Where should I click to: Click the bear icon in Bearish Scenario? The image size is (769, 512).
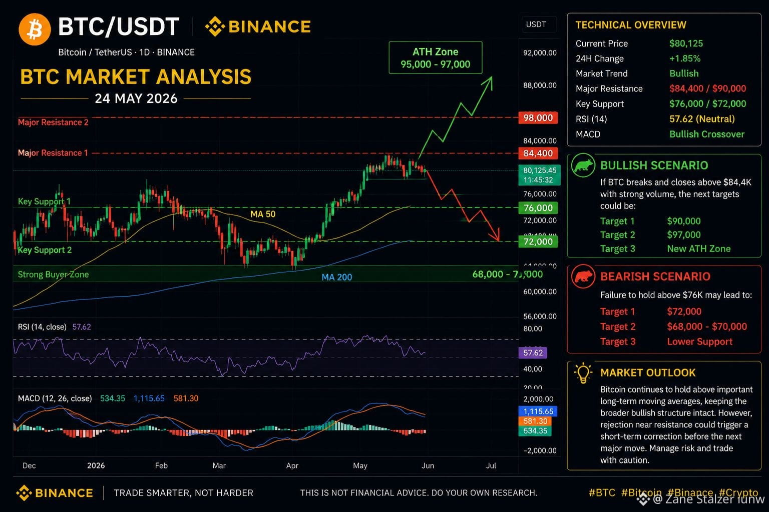tap(583, 276)
